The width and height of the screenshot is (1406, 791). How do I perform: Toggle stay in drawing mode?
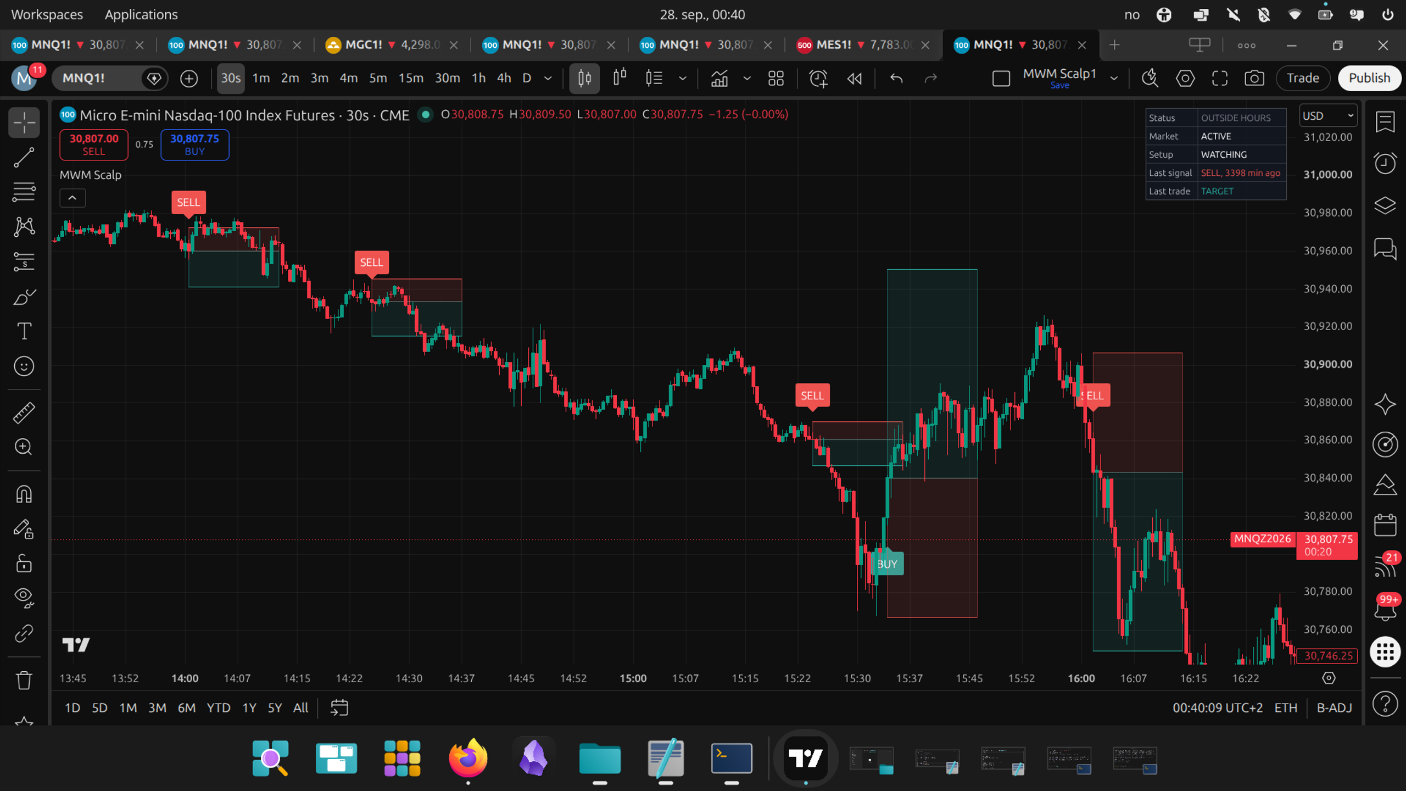[24, 529]
